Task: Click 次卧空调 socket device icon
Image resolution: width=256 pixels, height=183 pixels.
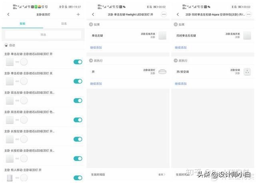Action: click(247, 72)
